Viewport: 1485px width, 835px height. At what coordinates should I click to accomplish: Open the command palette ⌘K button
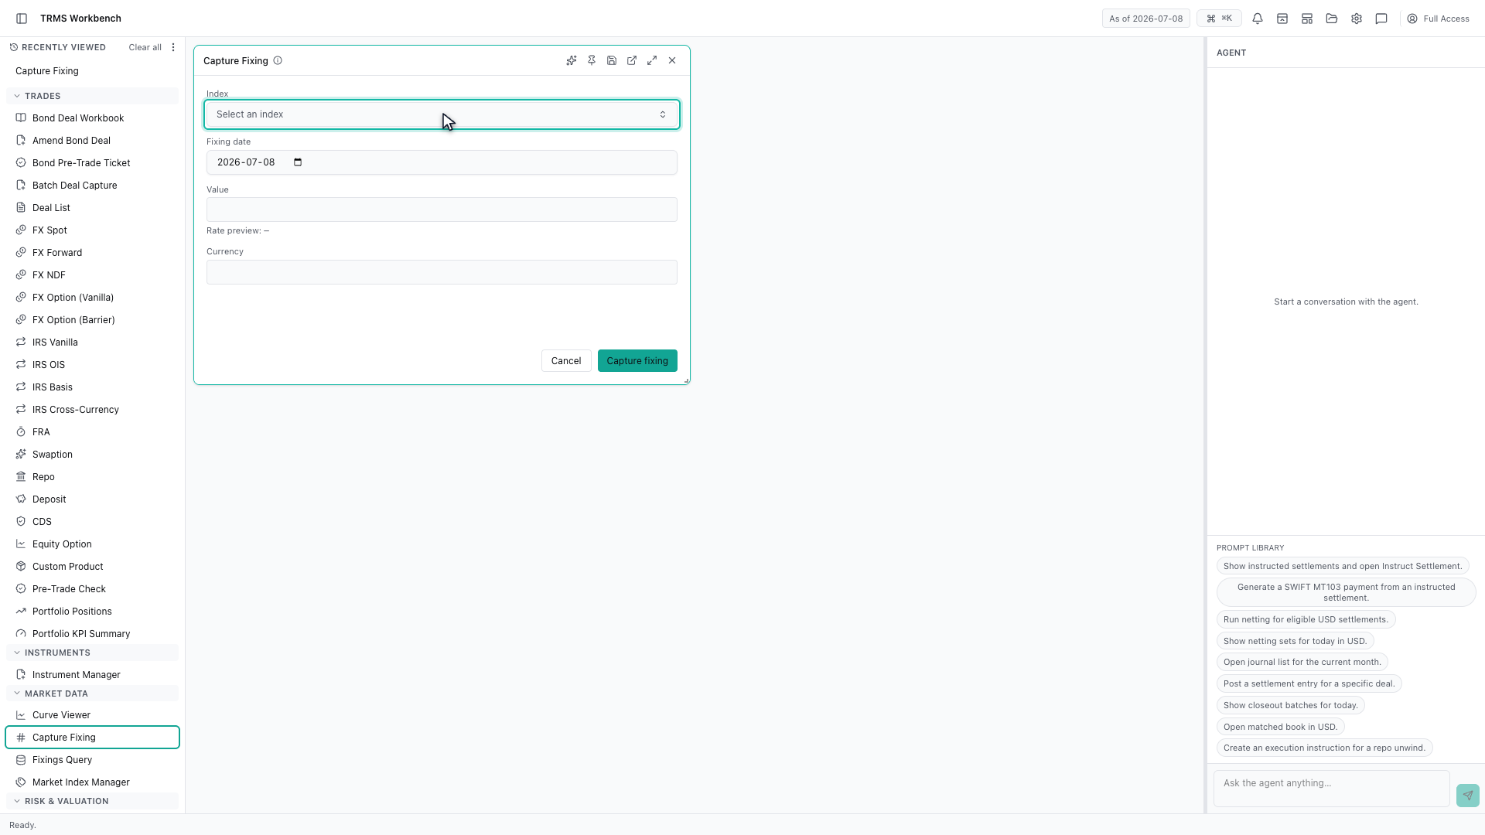click(1219, 19)
